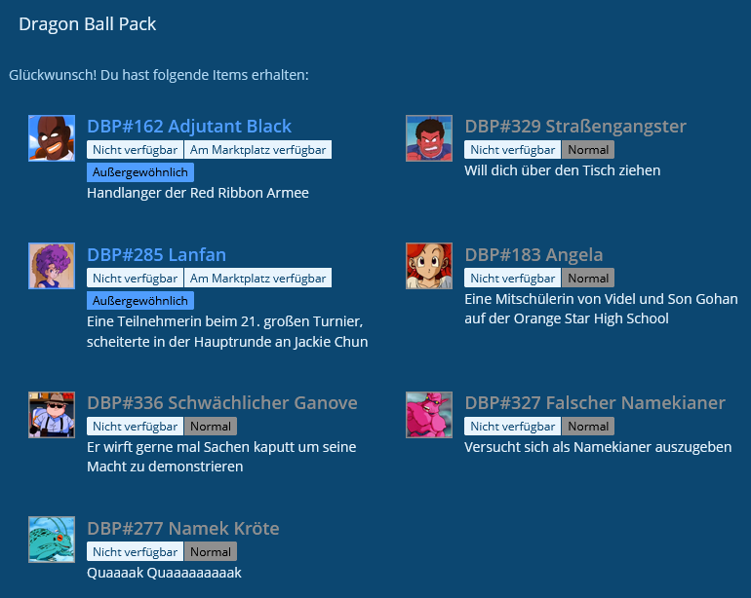Open the DBP#277 Namek Kröte title

click(x=183, y=529)
